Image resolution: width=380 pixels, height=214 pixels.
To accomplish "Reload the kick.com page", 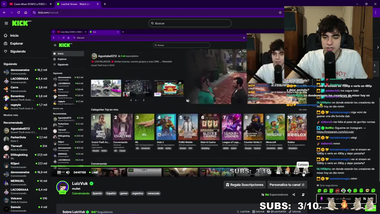I will click(x=18, y=12).
